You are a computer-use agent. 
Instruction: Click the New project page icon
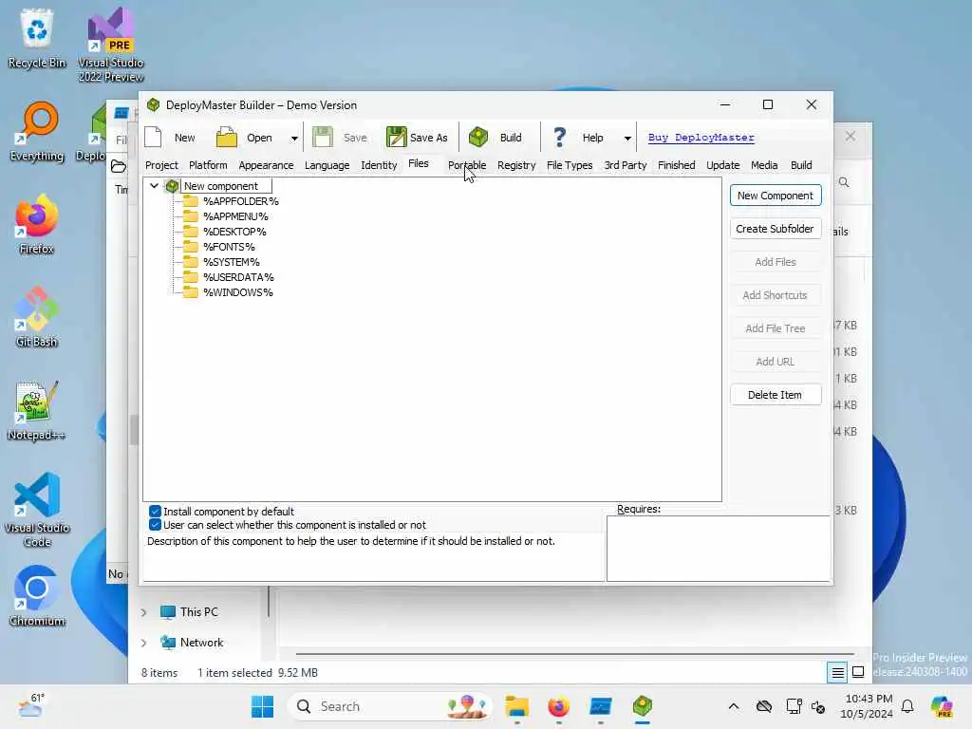click(x=153, y=137)
